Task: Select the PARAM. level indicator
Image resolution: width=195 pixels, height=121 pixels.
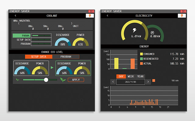Action: pyautogui.click(x=41, y=35)
